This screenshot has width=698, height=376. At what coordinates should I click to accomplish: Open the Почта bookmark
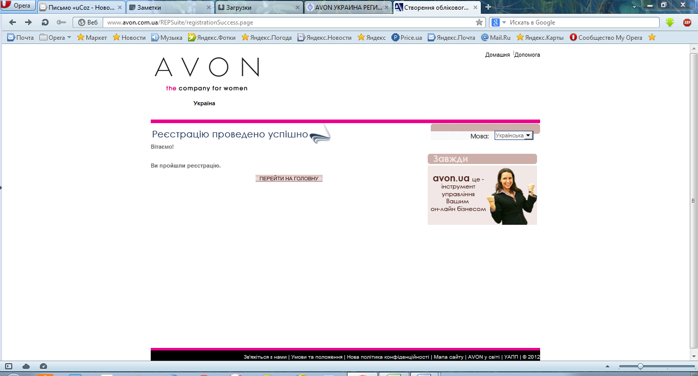pos(20,37)
